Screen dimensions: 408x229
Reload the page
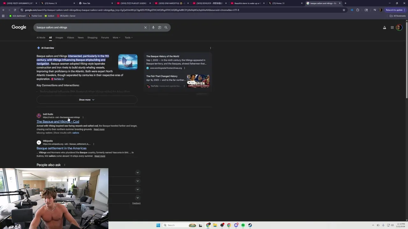[15, 10]
